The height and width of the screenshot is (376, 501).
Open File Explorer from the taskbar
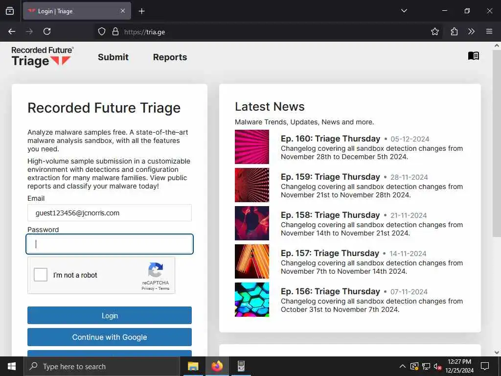[193, 366]
